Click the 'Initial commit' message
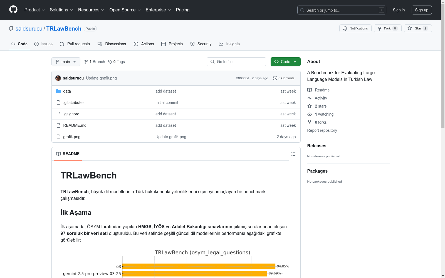 [x=167, y=103]
